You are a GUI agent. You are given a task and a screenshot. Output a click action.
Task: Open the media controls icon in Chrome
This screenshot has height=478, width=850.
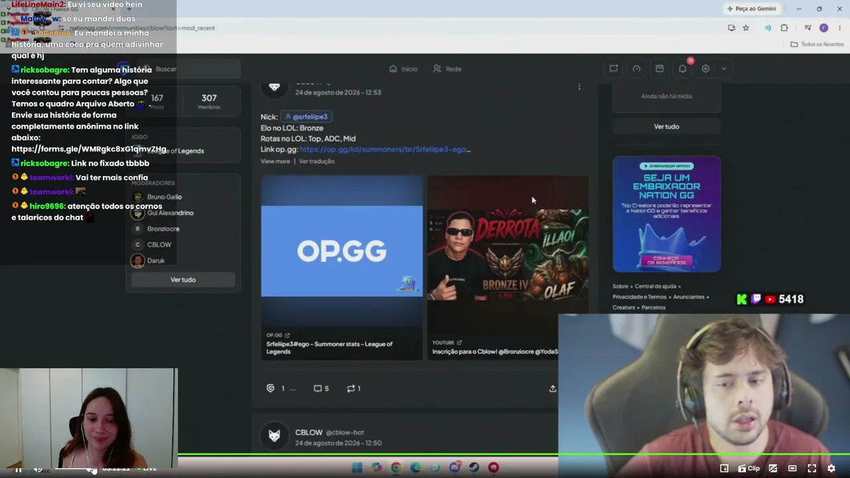807,28
